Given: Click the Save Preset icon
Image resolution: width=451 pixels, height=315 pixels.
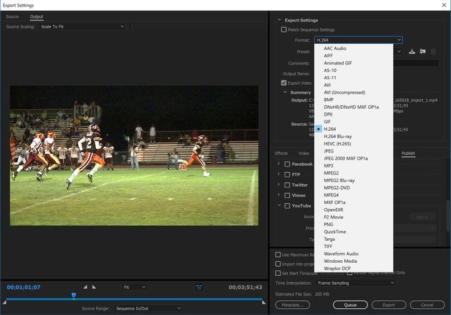Looking at the screenshot, I should point(412,52).
